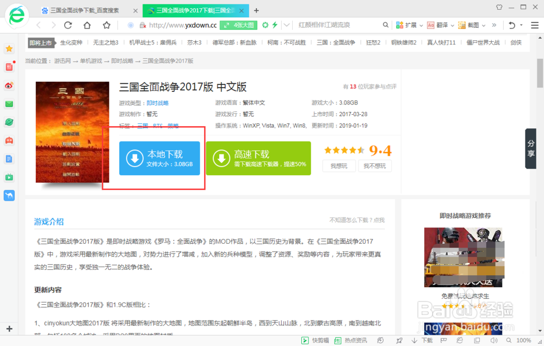The width and height of the screenshot is (544, 346).
Task: Adjust the 100% zoom control in status bar
Action: 523,340
